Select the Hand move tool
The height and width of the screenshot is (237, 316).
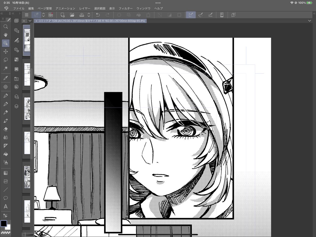pyautogui.click(x=6, y=35)
